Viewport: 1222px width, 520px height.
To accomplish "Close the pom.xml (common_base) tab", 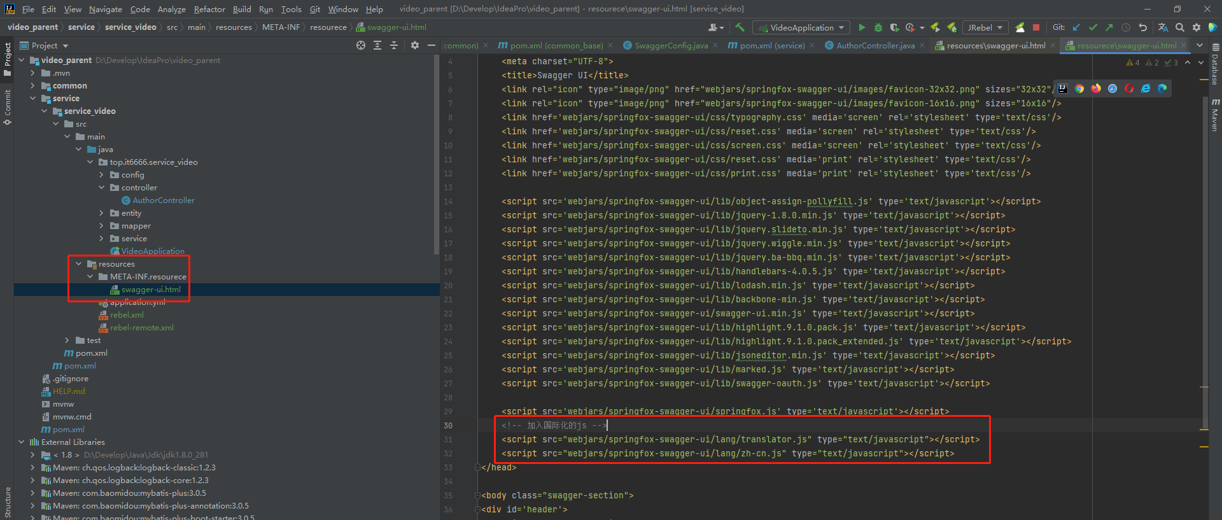I will tap(610, 45).
